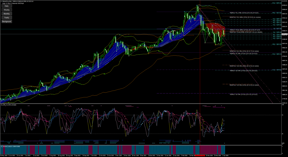Toggle the Yearly pivot button

(6, 17)
